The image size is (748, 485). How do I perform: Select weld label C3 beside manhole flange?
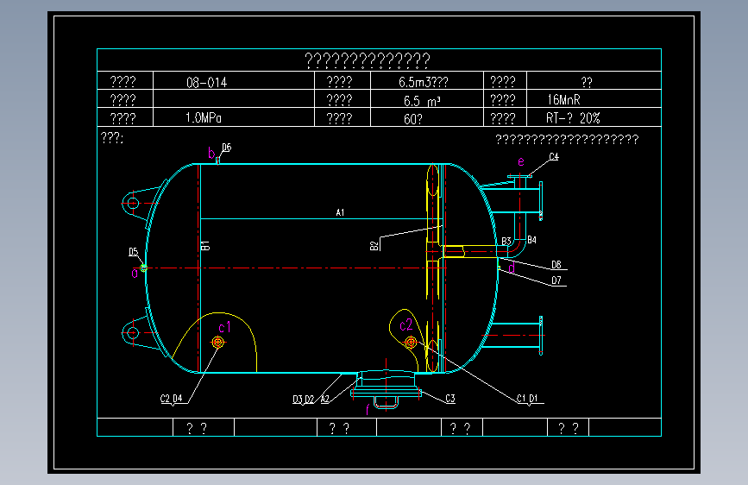coord(450,399)
